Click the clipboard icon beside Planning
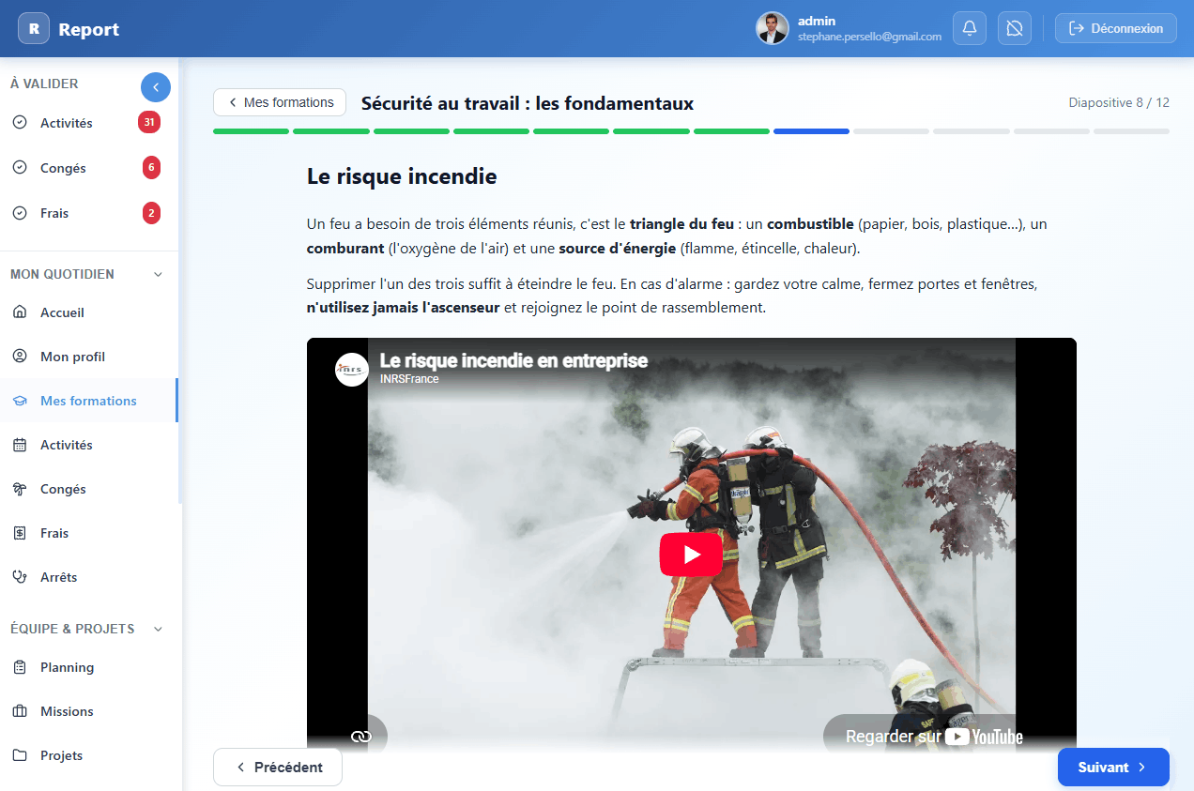The width and height of the screenshot is (1194, 791). pyautogui.click(x=20, y=667)
